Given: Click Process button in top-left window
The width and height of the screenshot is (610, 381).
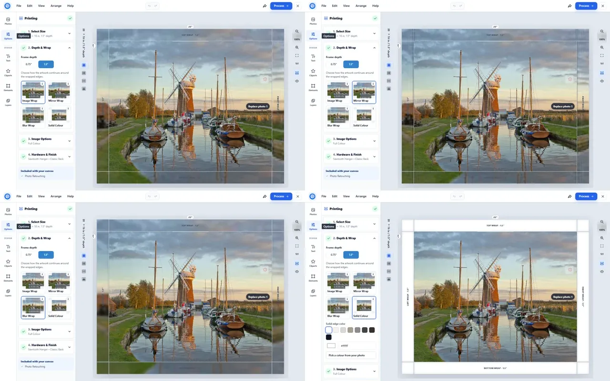Looking at the screenshot, I should 281,6.
